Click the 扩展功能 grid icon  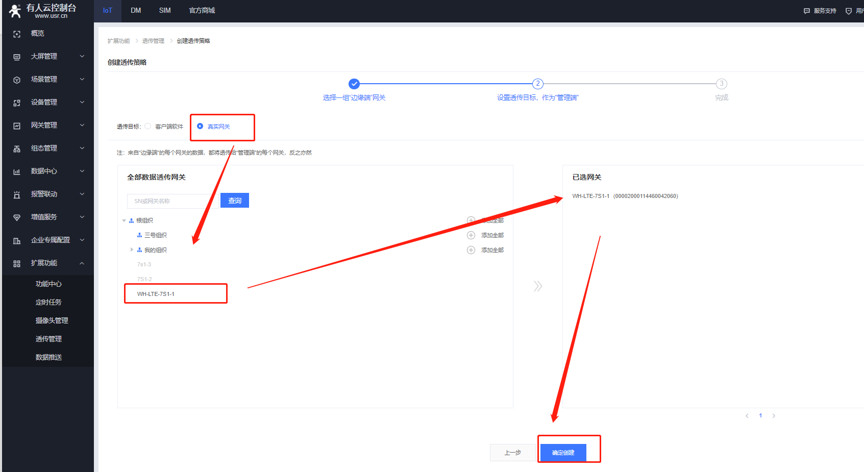click(x=17, y=263)
